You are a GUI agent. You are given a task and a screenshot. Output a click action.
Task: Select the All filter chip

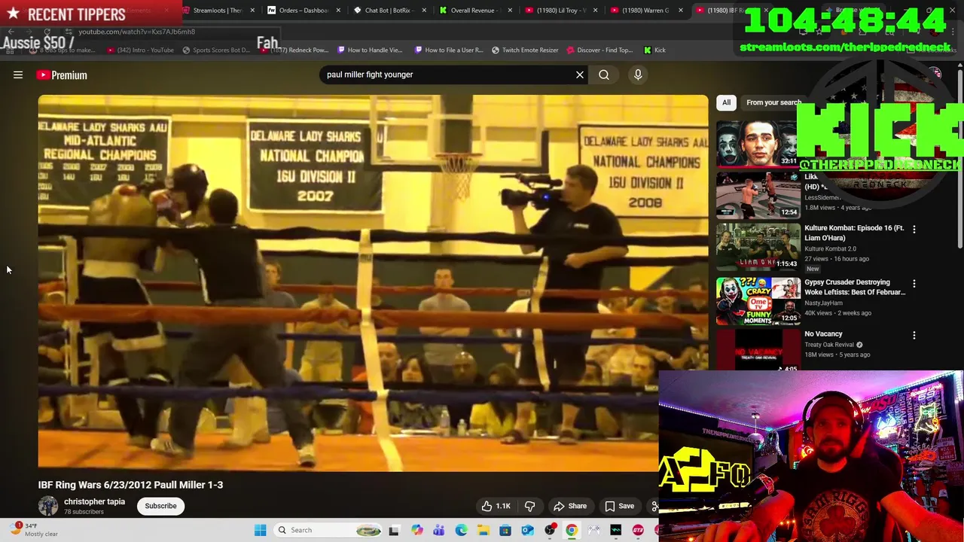(x=726, y=102)
